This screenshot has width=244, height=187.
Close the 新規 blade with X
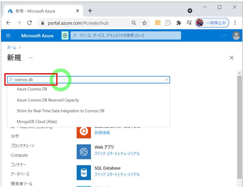tap(232, 58)
